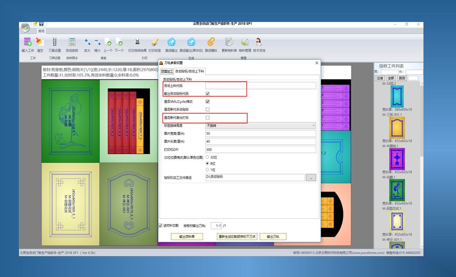
Task: Click the 路径模拟 path simulation icon
Action: coord(211,42)
